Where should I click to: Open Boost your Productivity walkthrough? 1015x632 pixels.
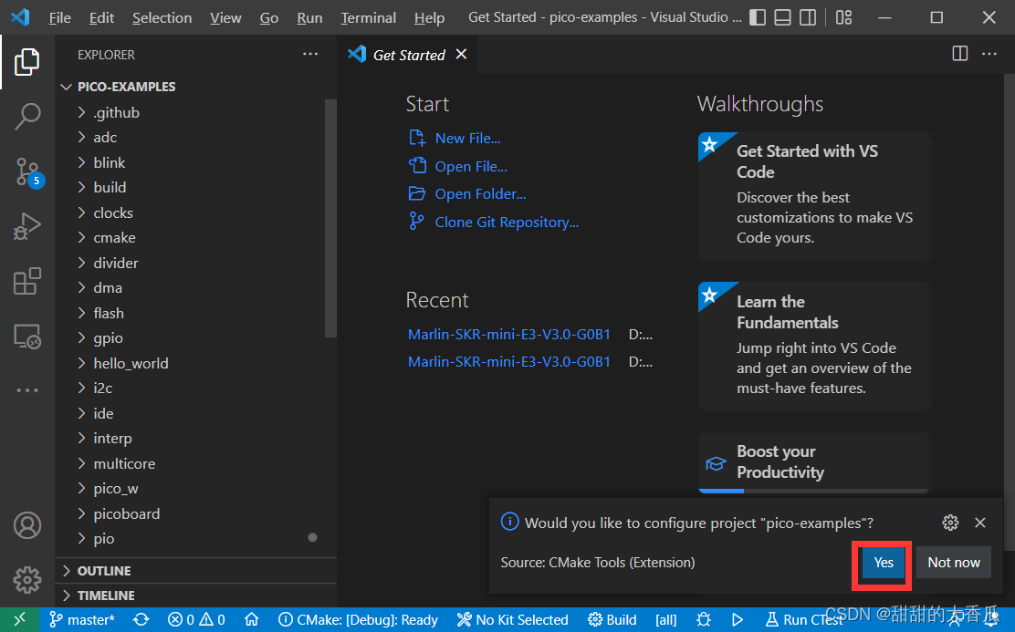pos(813,461)
